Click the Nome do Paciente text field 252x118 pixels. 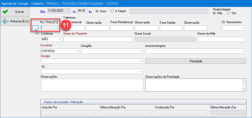[x=98, y=39]
